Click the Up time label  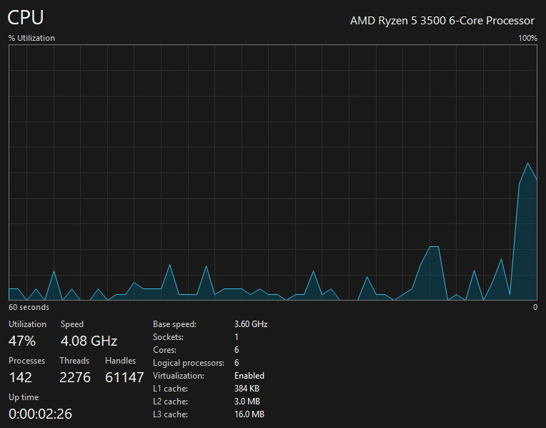tap(24, 397)
